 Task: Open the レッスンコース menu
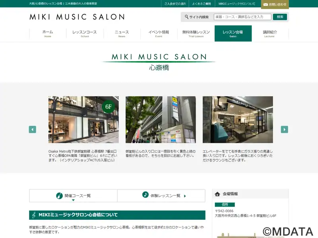[x=85, y=34]
